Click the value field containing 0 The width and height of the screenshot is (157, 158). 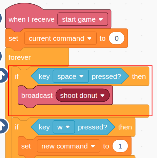(117, 38)
